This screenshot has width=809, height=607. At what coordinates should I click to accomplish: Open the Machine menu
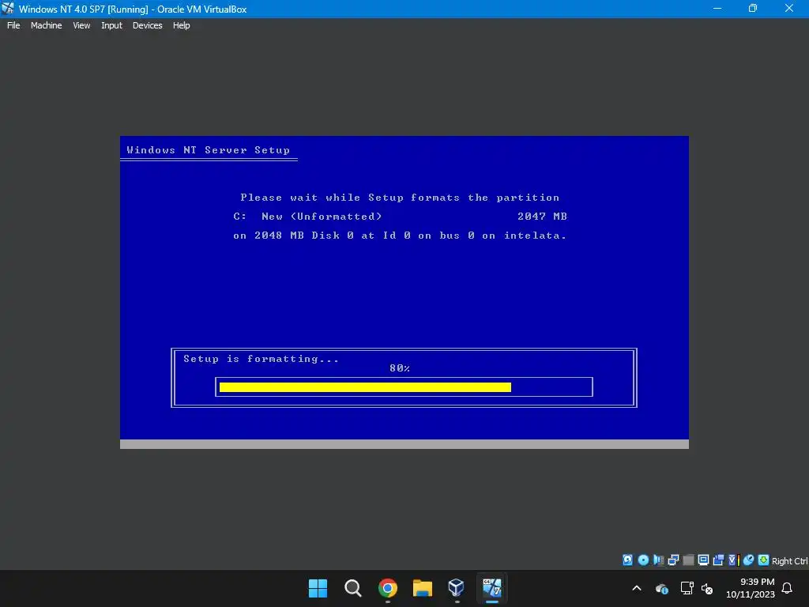pos(46,25)
